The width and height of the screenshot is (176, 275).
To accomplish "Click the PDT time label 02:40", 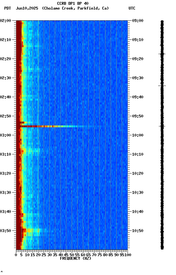I will (5, 97).
